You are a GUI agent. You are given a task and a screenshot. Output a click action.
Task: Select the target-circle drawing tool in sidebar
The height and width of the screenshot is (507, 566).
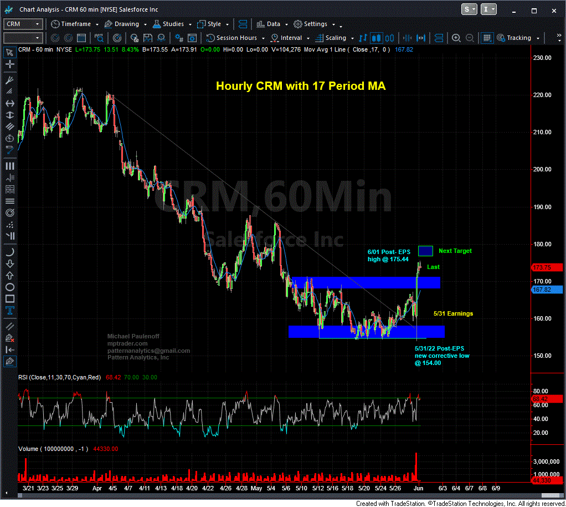coord(10,212)
